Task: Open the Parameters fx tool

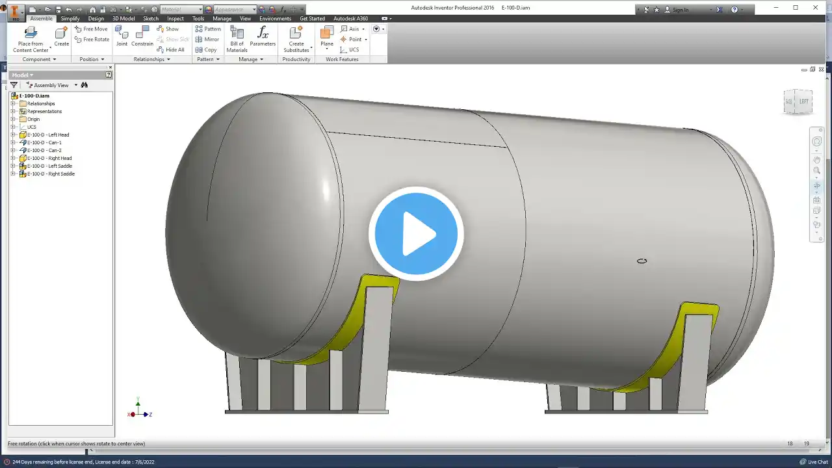Action: (263, 37)
